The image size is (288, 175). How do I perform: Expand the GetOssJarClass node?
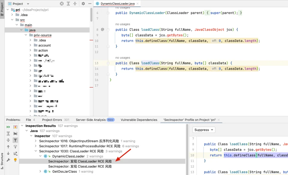[x=40, y=172]
